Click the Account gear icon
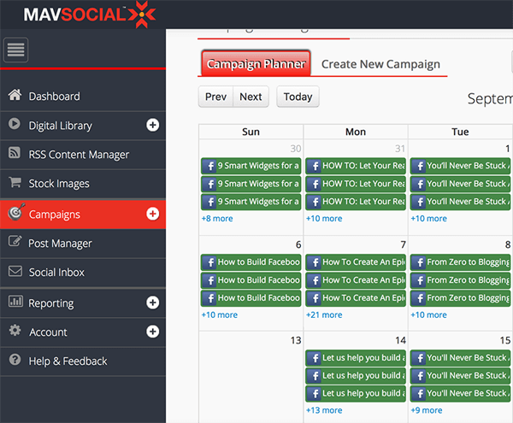 [x=15, y=331]
